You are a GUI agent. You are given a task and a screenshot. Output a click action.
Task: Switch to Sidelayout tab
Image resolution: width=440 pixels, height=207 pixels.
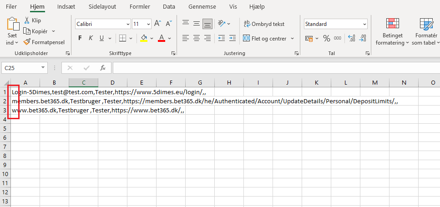(x=102, y=6)
